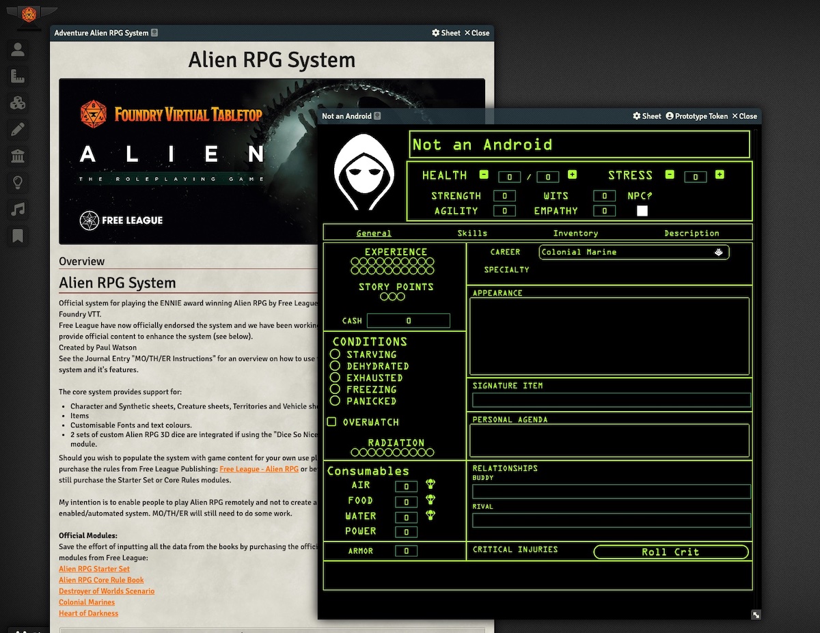Image resolution: width=820 pixels, height=633 pixels.
Task: Click the Air consumable value field
Action: click(x=406, y=486)
